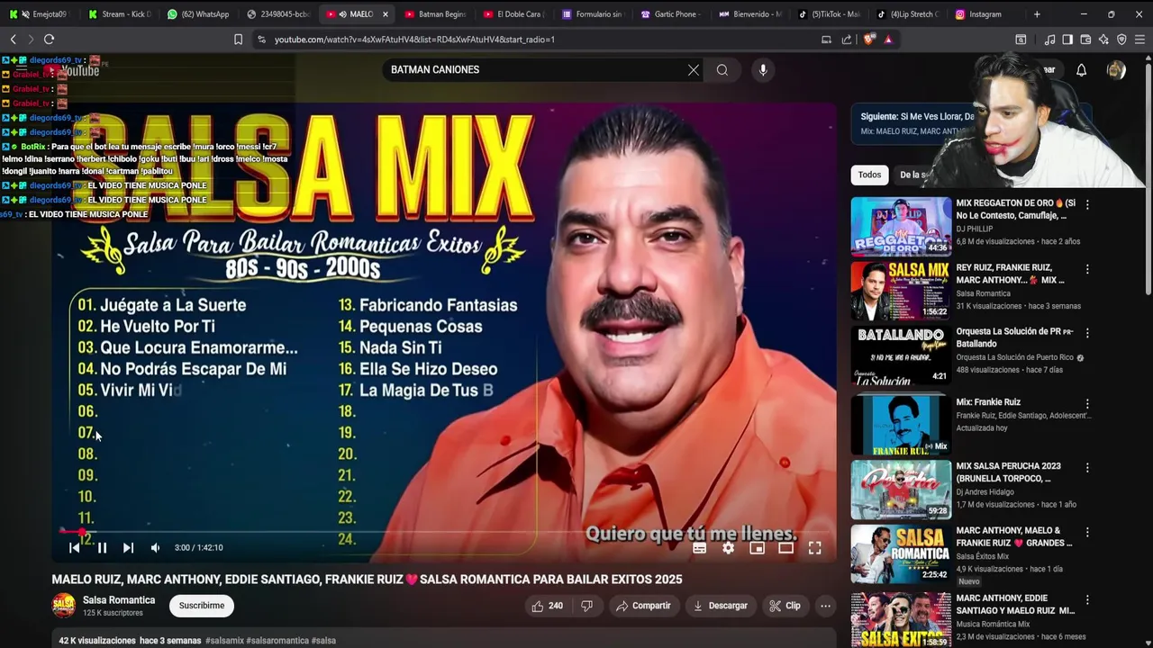
Task: Go back in browser history
Action: [x=14, y=40]
